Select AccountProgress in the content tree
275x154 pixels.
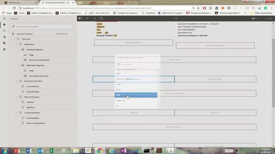(33, 92)
